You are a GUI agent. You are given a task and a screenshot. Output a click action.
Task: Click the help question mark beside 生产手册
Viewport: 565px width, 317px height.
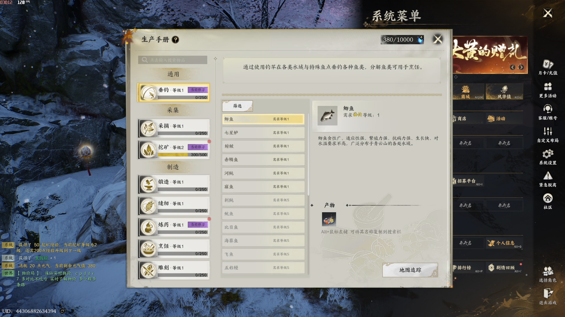[x=175, y=40]
